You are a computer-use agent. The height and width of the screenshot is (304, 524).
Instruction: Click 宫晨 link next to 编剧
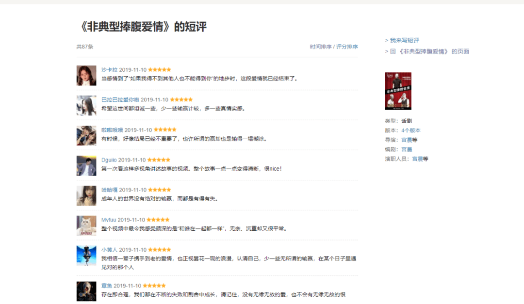tap(406, 149)
